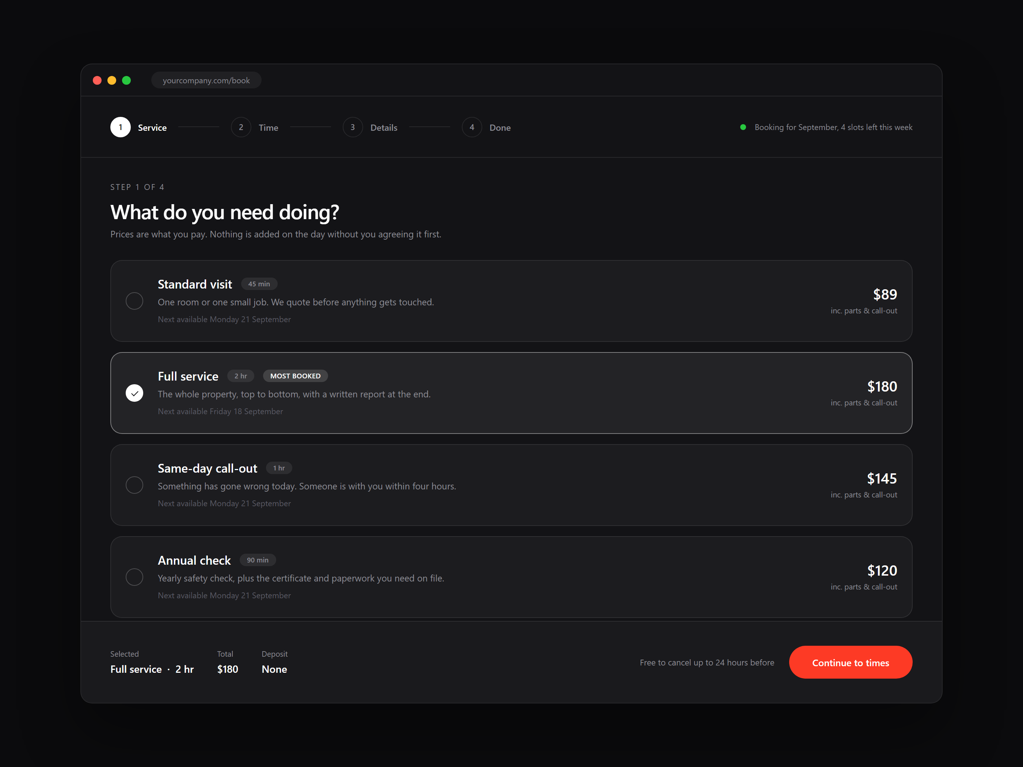The height and width of the screenshot is (767, 1023).
Task: Click 'One room or one small job' description
Action: coord(296,302)
